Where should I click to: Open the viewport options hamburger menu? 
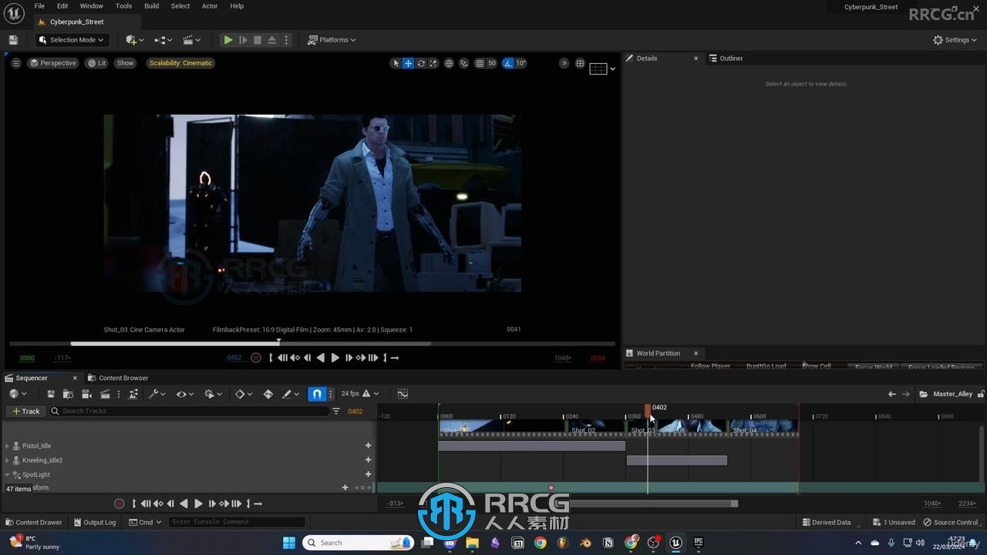[x=15, y=63]
